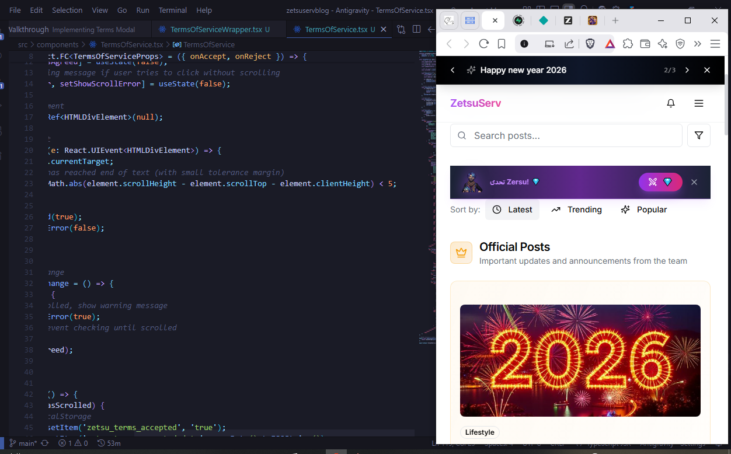This screenshot has height=454, width=731.
Task: Click the ZetsuServ logo link
Action: coord(475,103)
